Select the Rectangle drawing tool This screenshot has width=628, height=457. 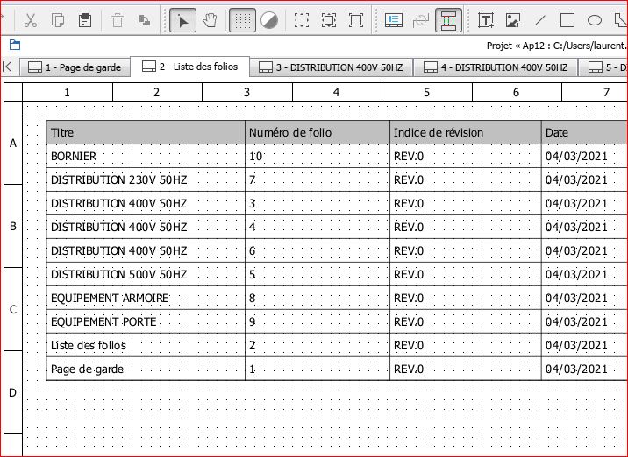(567, 20)
